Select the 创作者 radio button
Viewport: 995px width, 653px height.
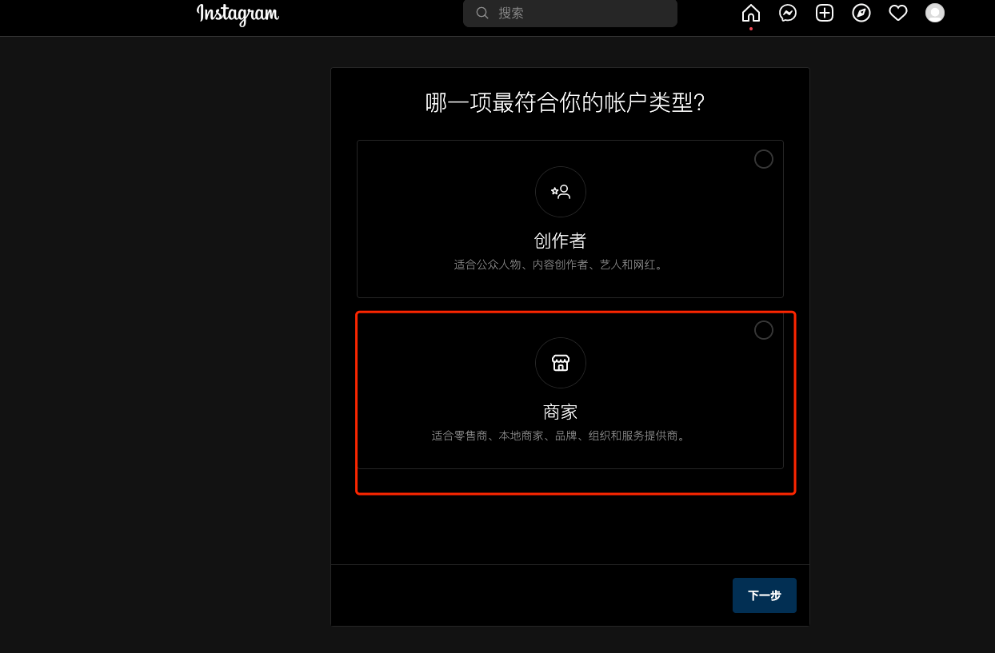[764, 159]
